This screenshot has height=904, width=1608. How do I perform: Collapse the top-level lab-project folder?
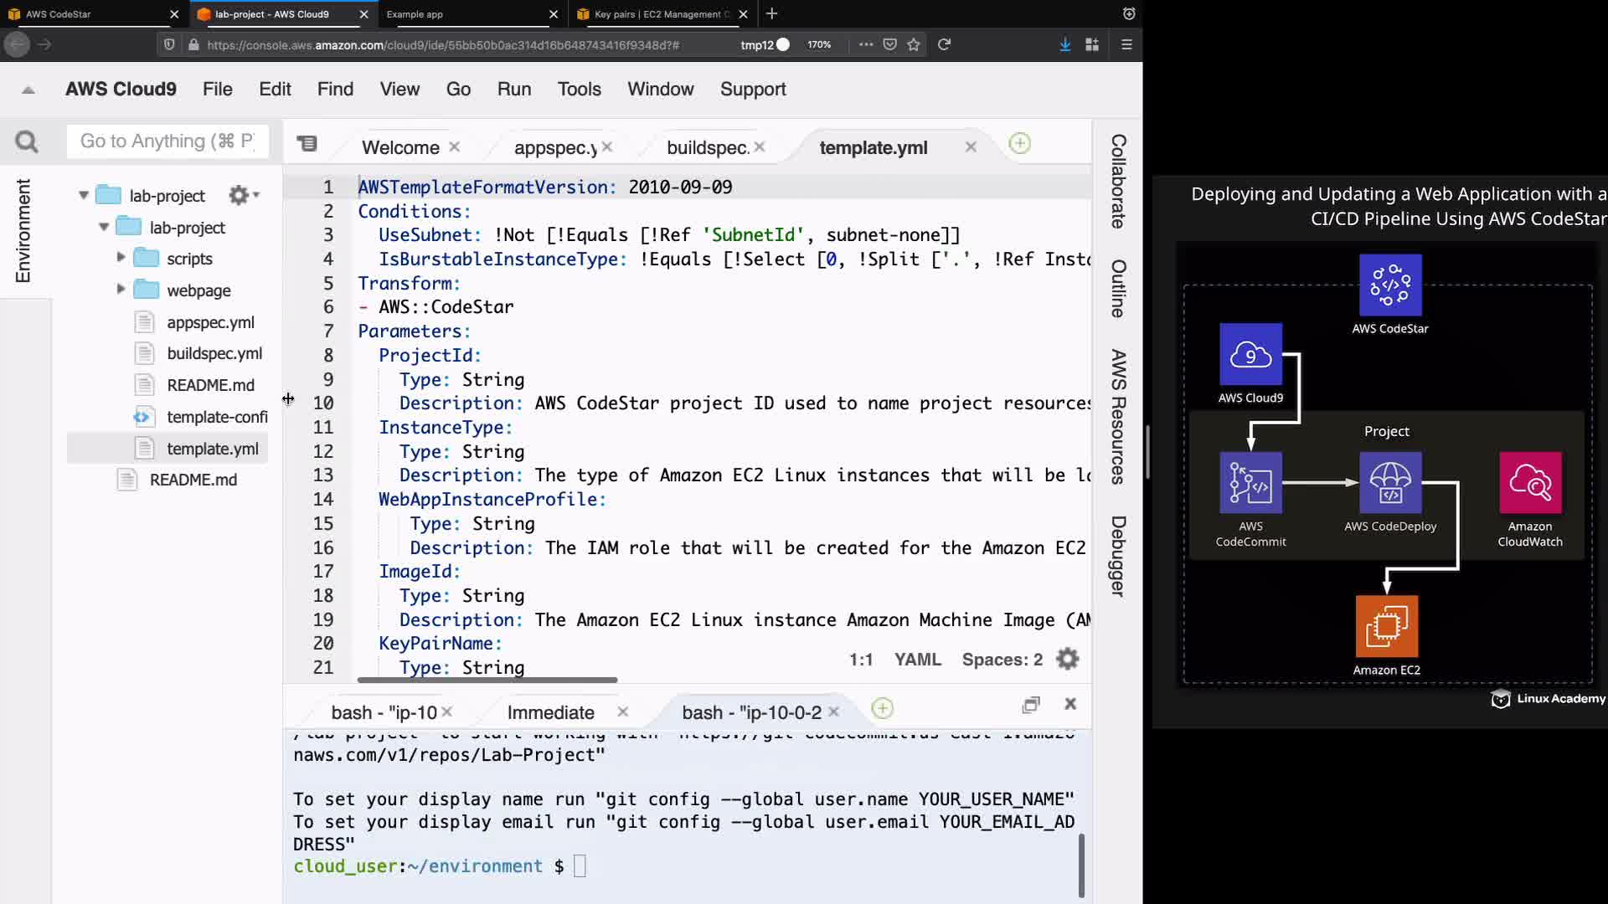(x=84, y=195)
